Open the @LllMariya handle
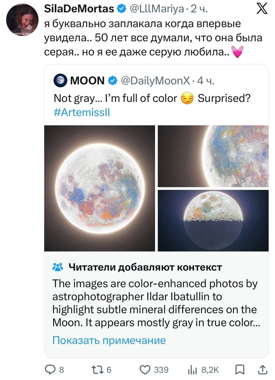Image resolution: width=275 pixels, height=380 pixels. pyautogui.click(x=157, y=9)
